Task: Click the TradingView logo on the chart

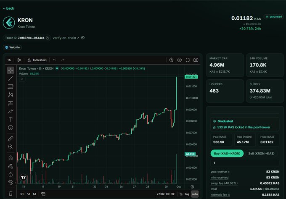Action: click(24, 178)
